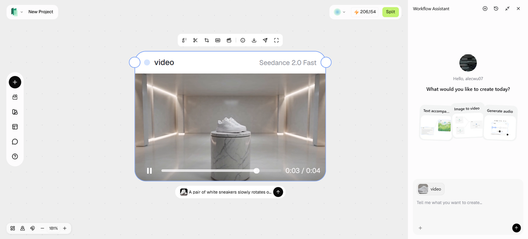Submit the white sneakers prompt

click(278, 192)
